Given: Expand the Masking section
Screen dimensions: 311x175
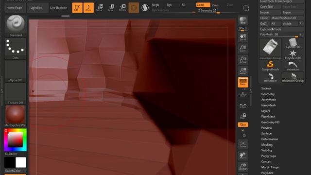Looking at the screenshot, I should [267, 145].
